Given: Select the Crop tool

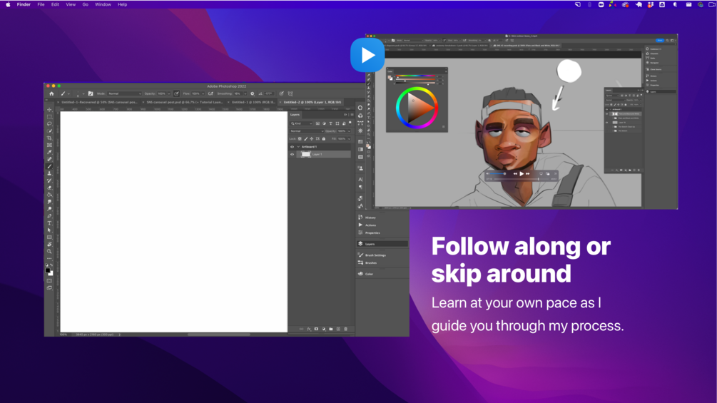Looking at the screenshot, I should point(49,138).
